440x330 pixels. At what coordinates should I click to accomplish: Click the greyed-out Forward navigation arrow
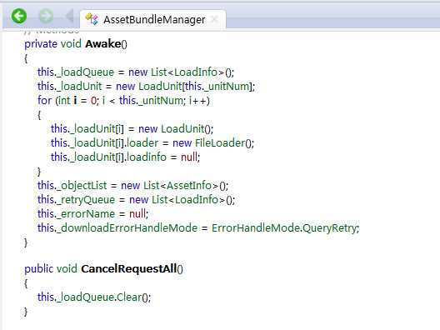point(46,16)
